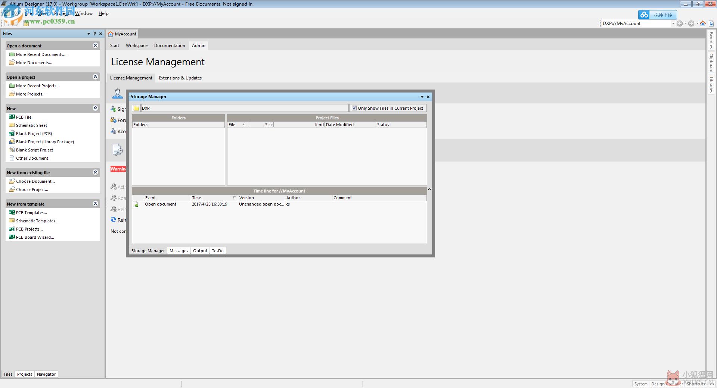Viewport: 717px width, 388px height.
Task: Click the user account icon on License Management
Action: (118, 94)
